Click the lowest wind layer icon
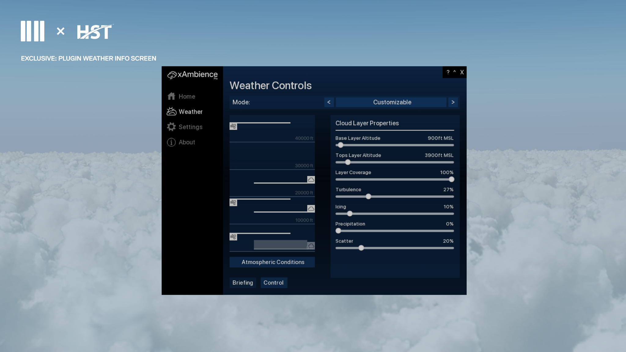This screenshot has height=352, width=626. 233,237
